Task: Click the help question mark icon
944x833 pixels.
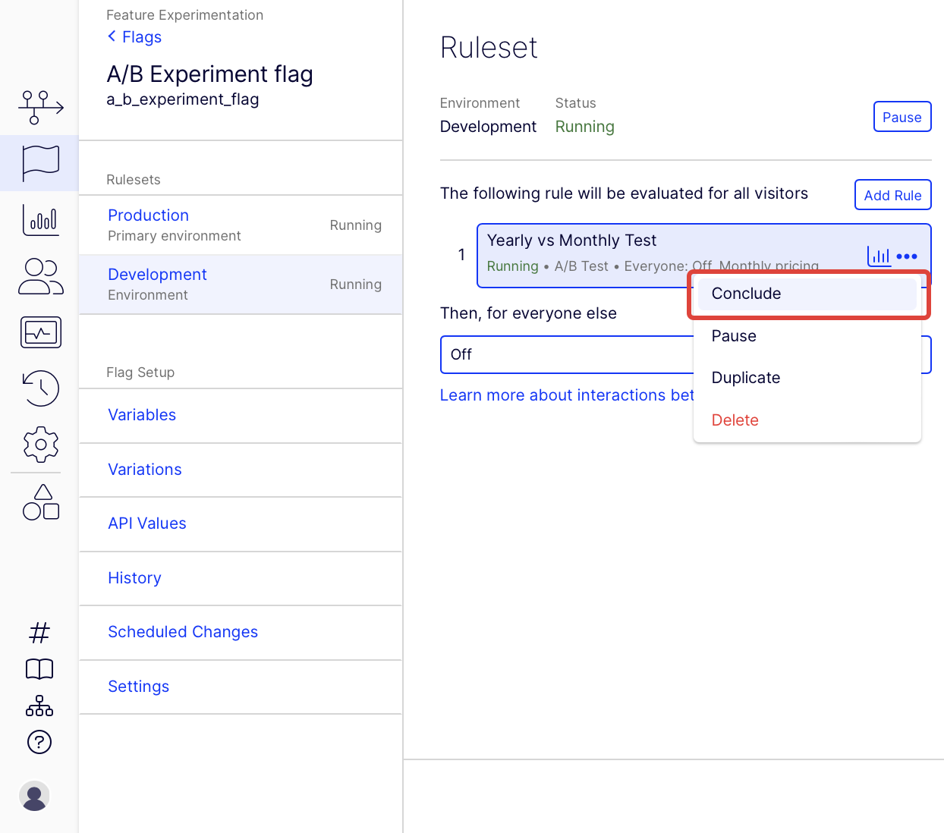Action: 39,742
